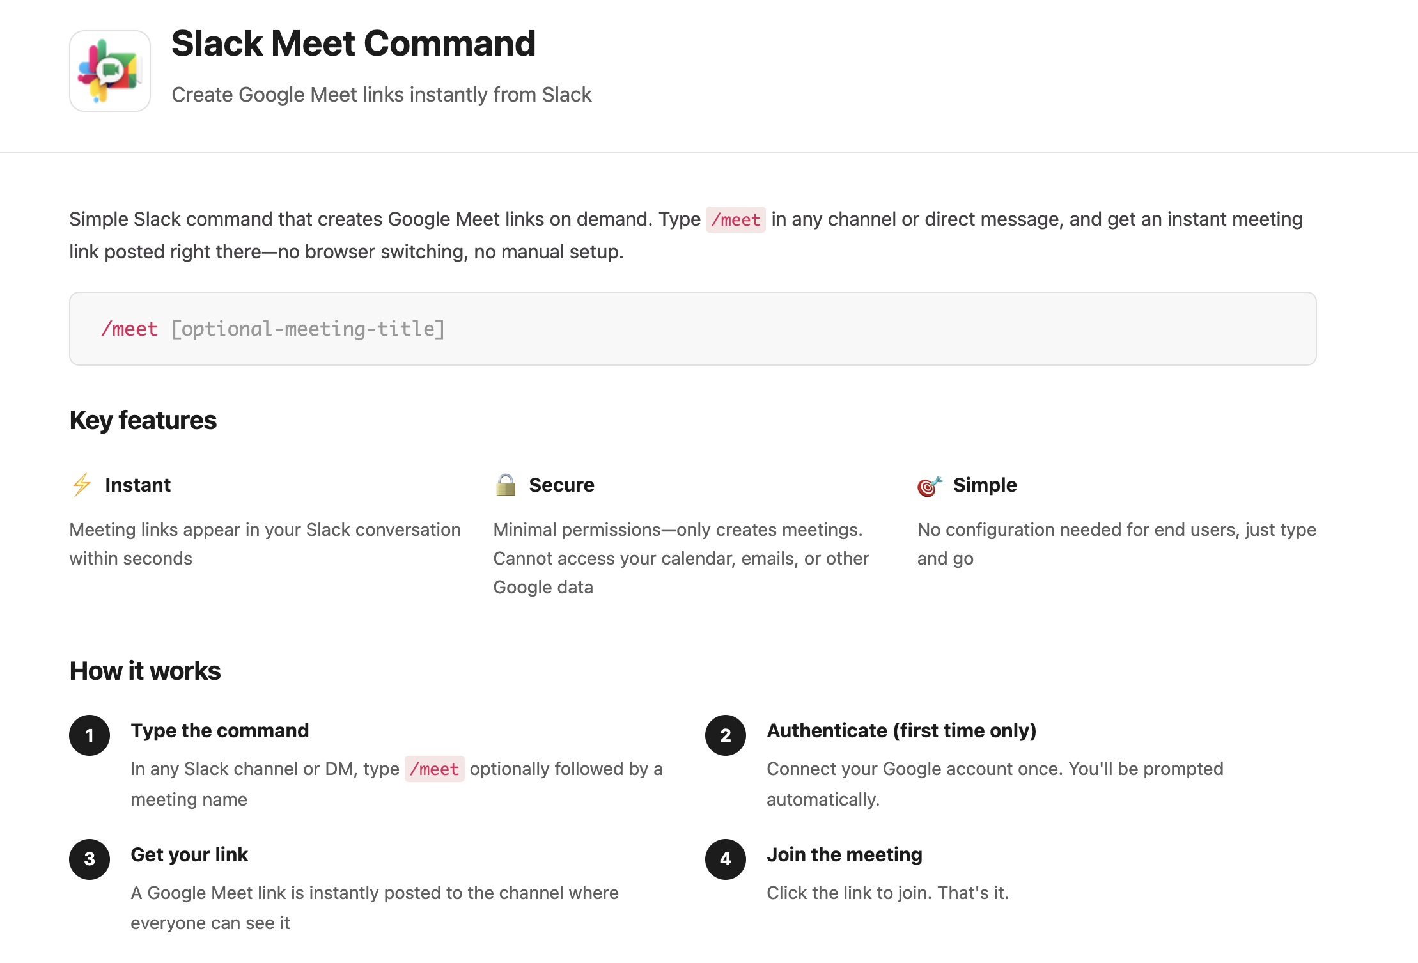The height and width of the screenshot is (963, 1418).
Task: Click the step 2 number circle
Action: (x=726, y=735)
